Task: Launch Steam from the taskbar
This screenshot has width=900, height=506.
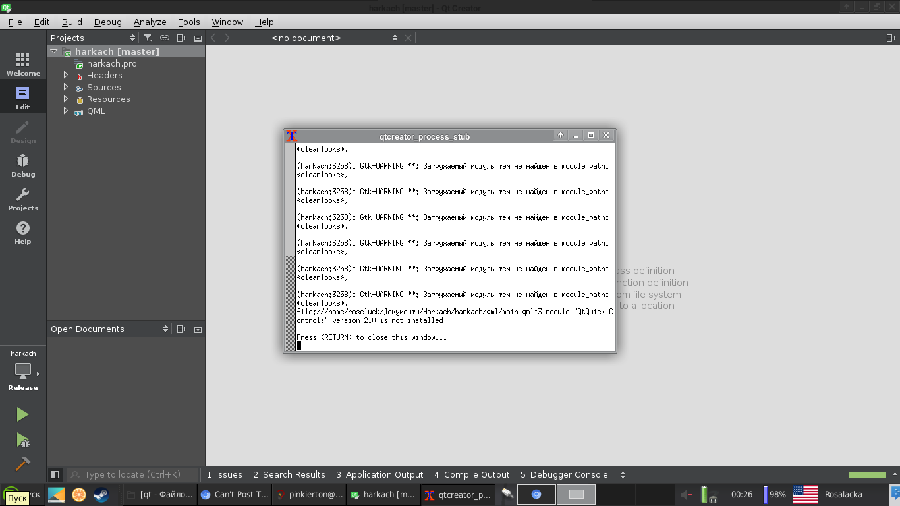Action: coord(101,494)
